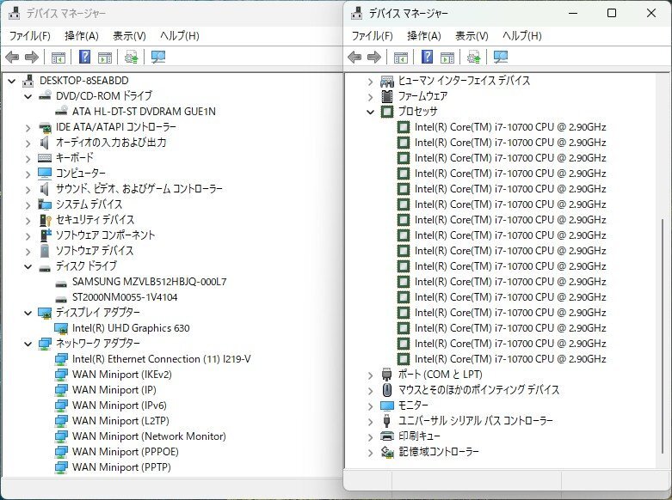672x500 pixels.
Task: Expand IDE ATA/ATAPI コントローラー node
Action: [x=28, y=127]
